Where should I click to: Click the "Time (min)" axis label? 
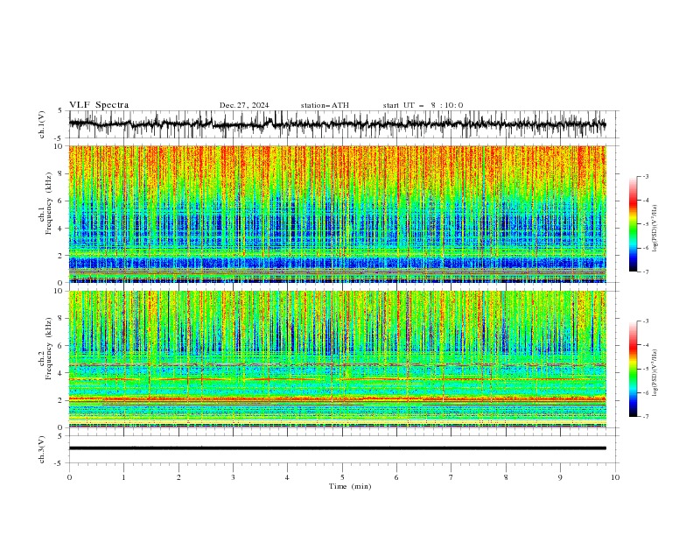point(350,486)
